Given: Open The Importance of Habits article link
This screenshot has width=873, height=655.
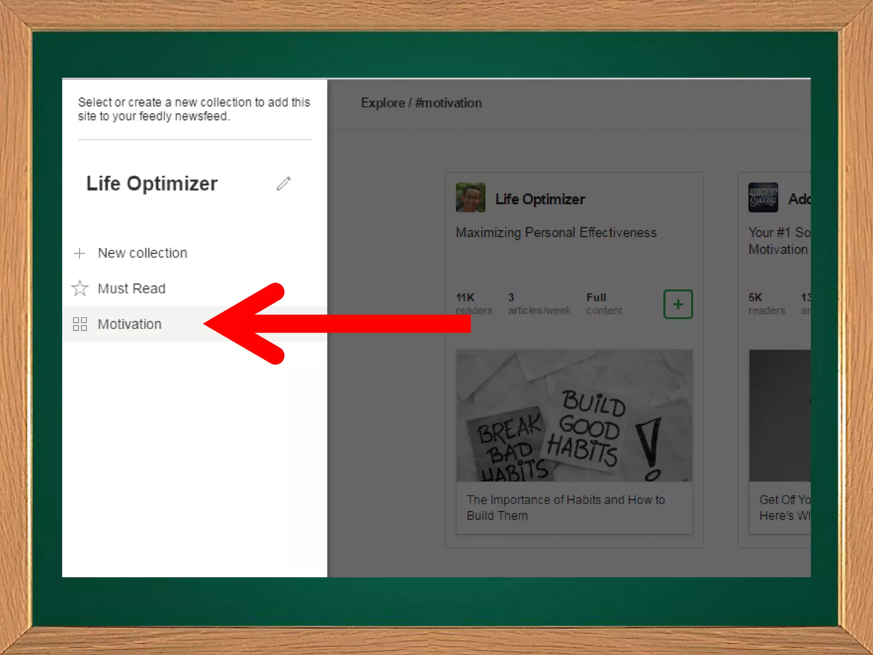Looking at the screenshot, I should pos(565,507).
